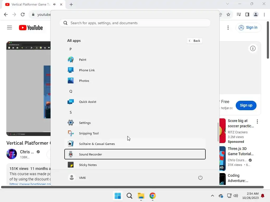Open the Chrome profile icon
This screenshot has width=270, height=202.
(x=256, y=14)
